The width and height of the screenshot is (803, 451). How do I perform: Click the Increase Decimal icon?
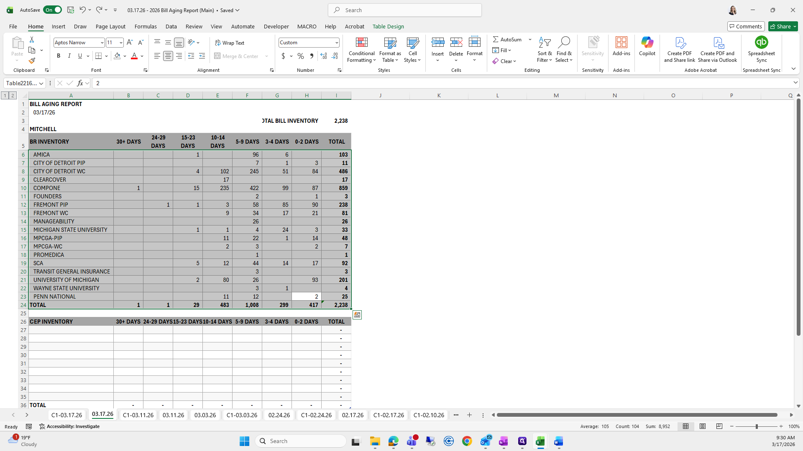(323, 56)
